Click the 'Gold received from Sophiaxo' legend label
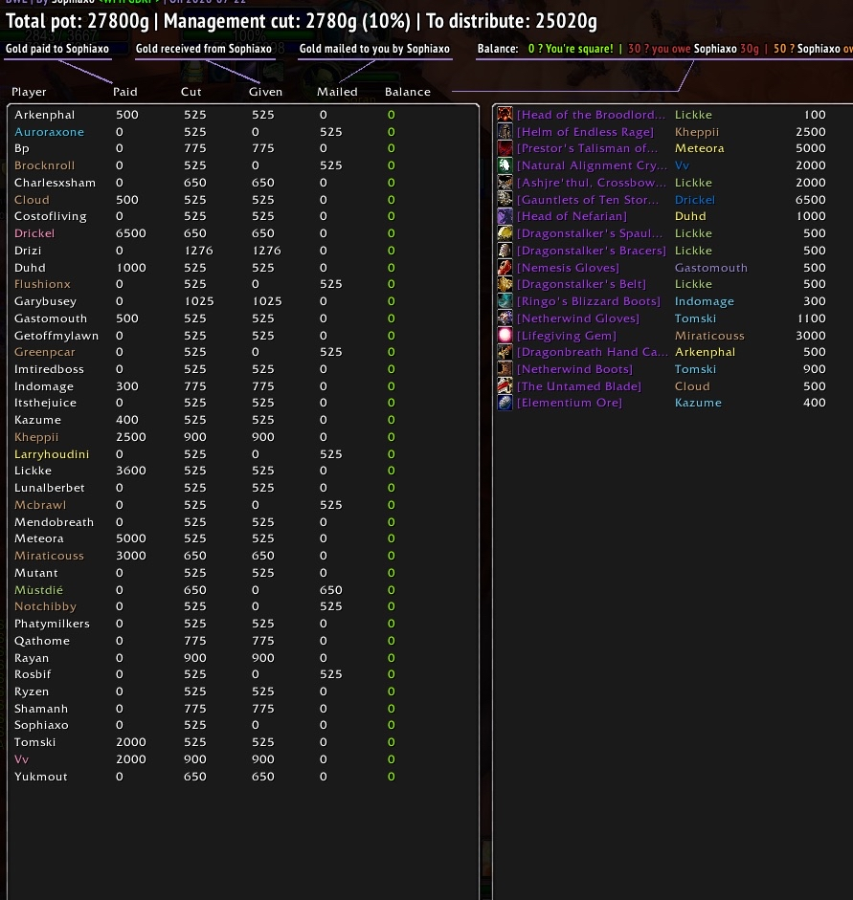 tap(203, 49)
